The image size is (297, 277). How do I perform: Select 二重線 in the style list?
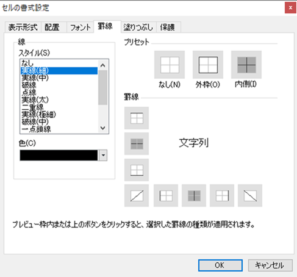point(32,107)
